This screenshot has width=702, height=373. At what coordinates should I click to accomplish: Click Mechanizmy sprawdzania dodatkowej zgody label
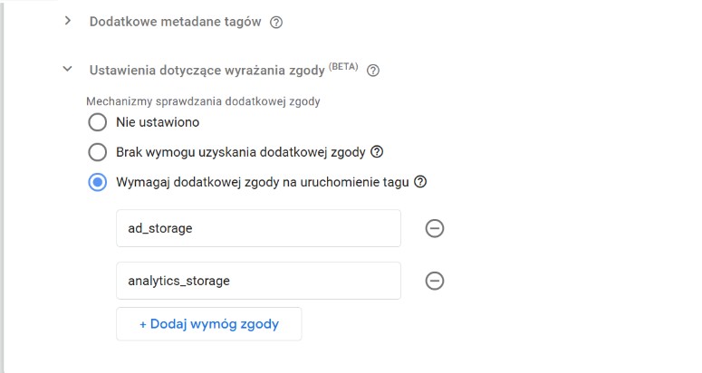(x=203, y=101)
